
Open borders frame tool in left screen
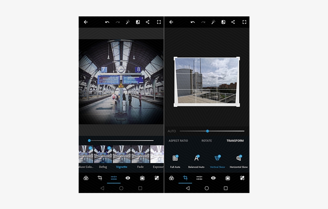click(142, 178)
